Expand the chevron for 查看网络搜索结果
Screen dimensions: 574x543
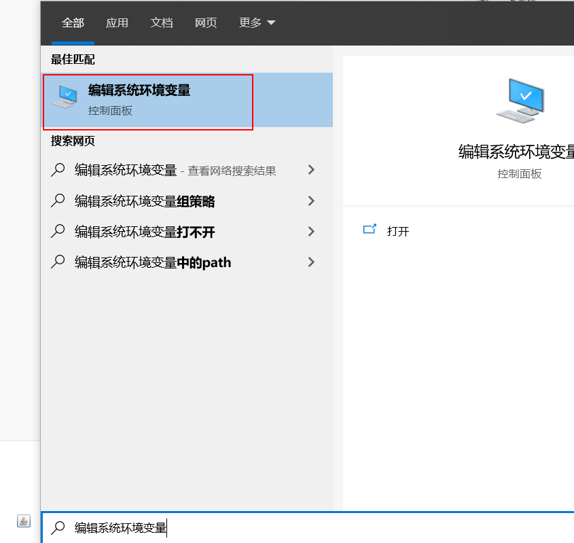(311, 170)
